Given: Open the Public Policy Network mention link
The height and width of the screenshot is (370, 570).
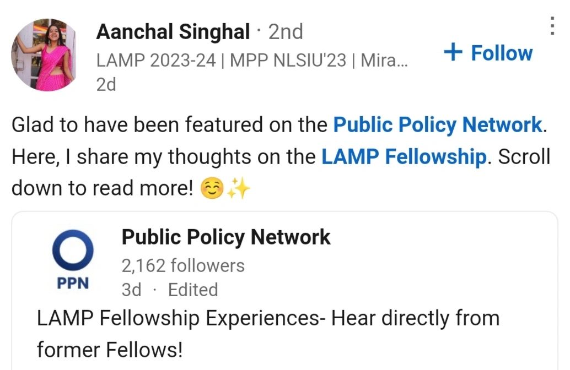Looking at the screenshot, I should (438, 125).
